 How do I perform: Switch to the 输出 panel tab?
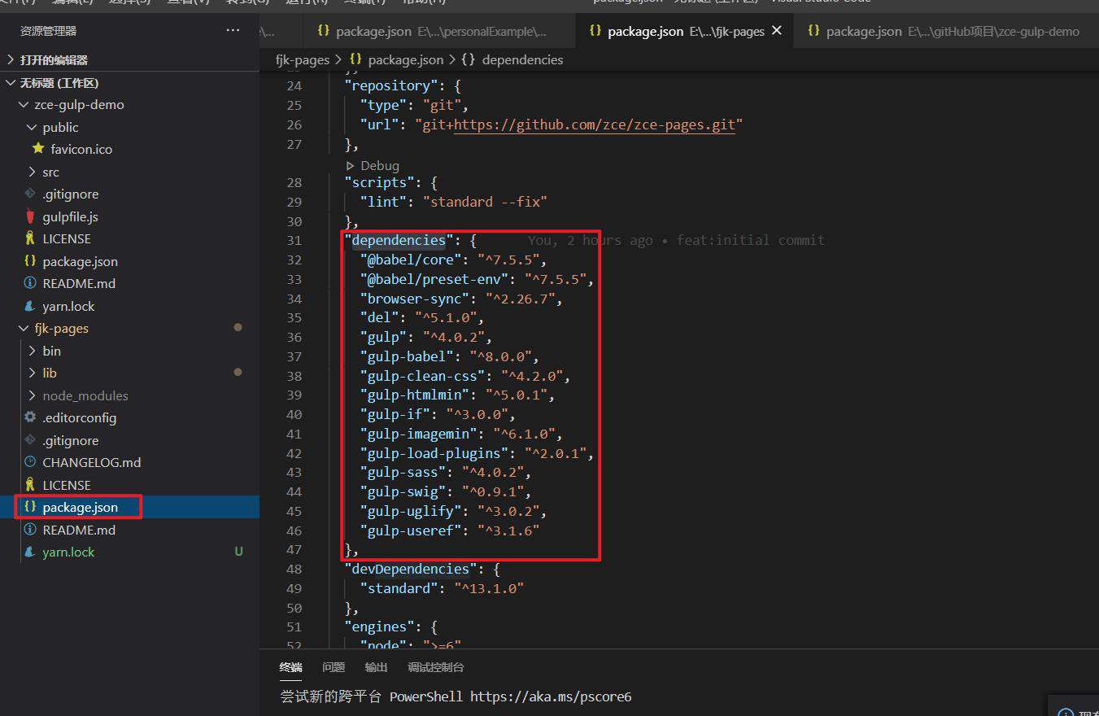click(x=377, y=667)
